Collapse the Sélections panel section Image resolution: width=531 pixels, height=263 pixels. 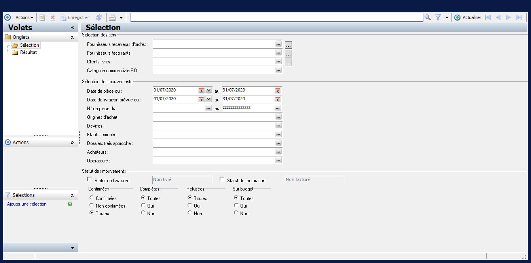pyautogui.click(x=72, y=195)
